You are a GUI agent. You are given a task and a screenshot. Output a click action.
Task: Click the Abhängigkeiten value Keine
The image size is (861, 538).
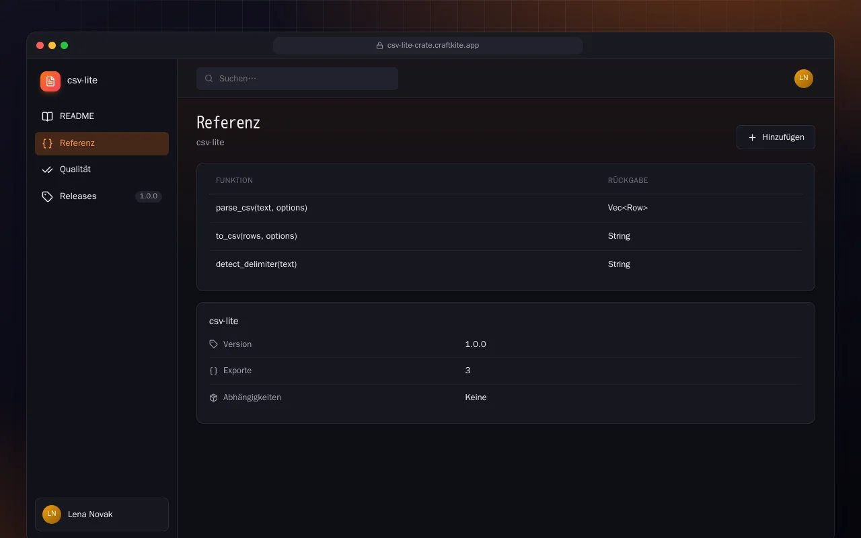pyautogui.click(x=476, y=397)
